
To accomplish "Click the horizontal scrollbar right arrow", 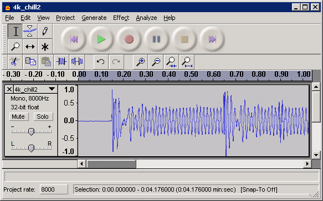I will (307, 163).
